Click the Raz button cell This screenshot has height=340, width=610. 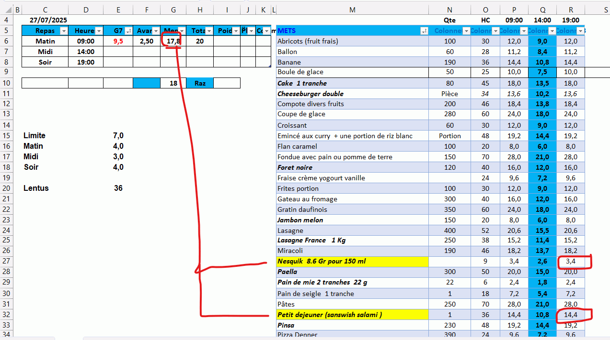[x=200, y=83]
